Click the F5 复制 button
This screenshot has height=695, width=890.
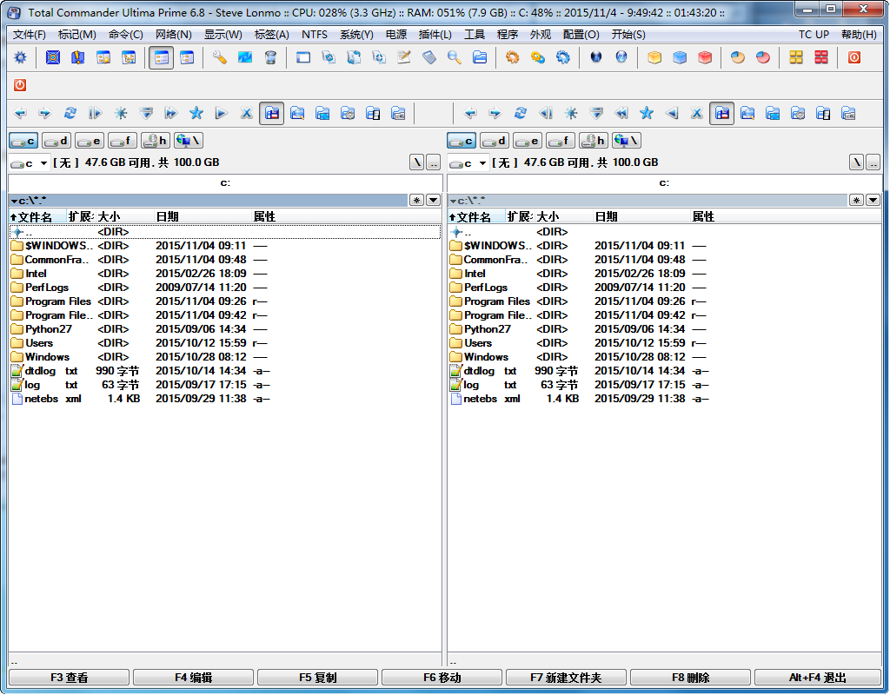(318, 678)
